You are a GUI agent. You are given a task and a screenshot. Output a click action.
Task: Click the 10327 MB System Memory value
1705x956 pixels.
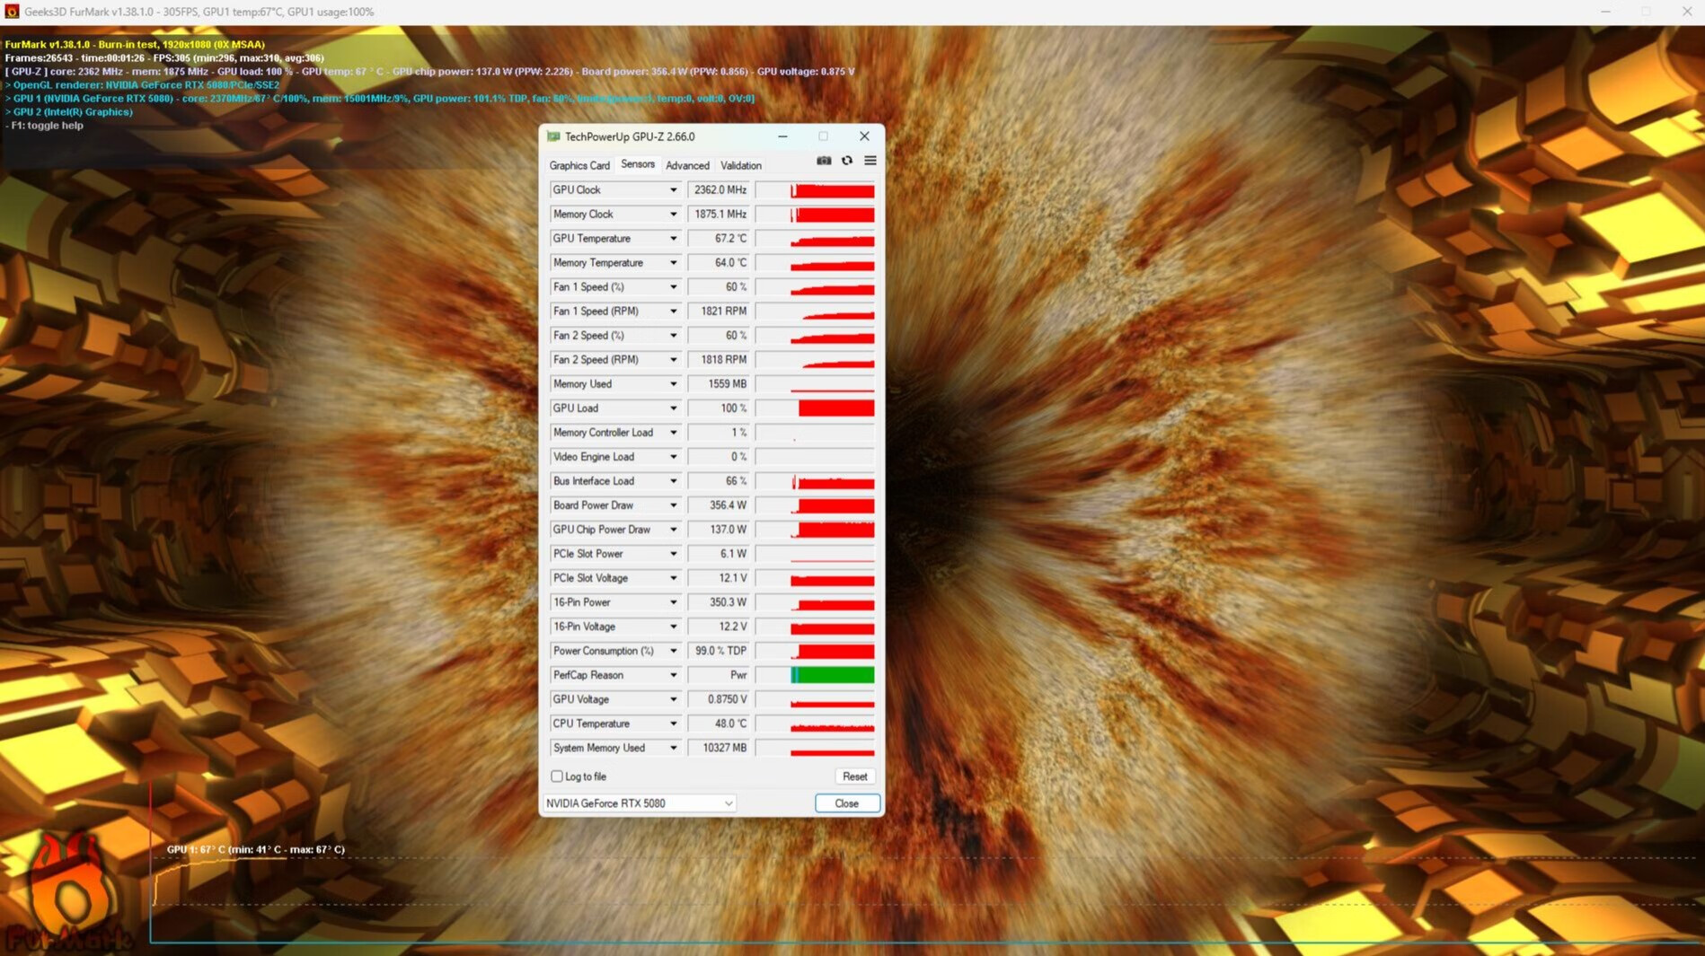[x=719, y=748]
